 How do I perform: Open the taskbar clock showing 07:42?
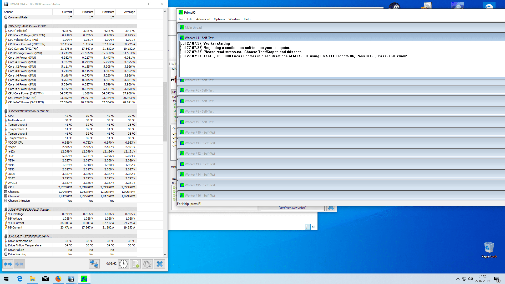pyautogui.click(x=482, y=279)
